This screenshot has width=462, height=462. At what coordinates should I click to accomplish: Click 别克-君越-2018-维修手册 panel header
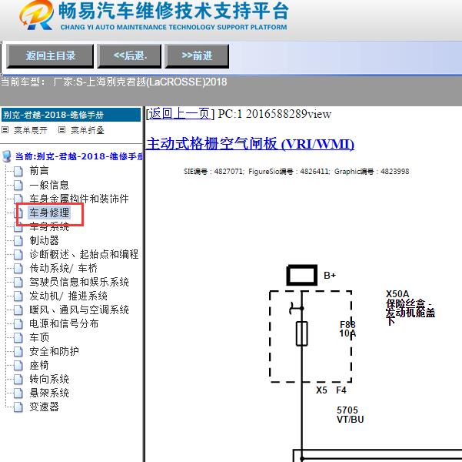(71, 115)
